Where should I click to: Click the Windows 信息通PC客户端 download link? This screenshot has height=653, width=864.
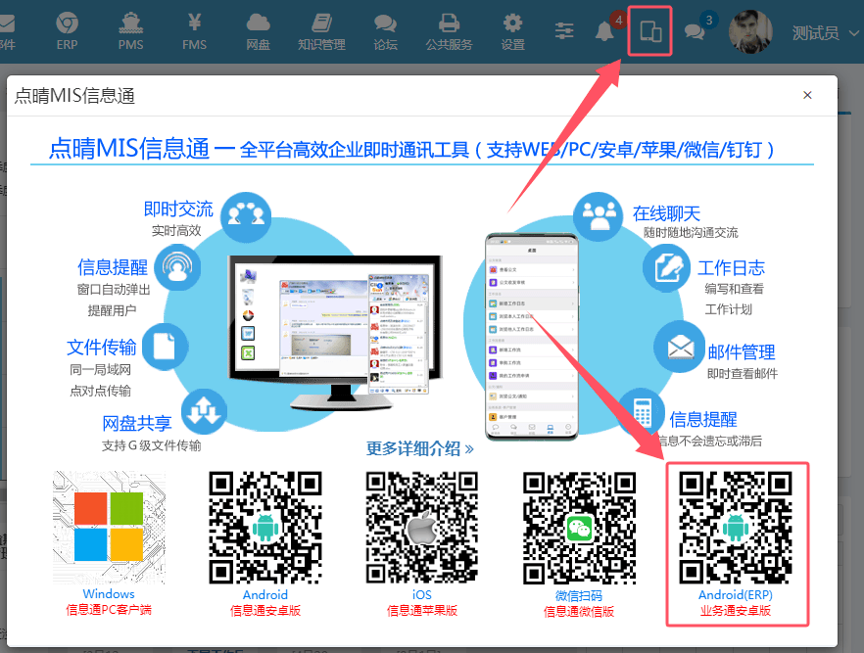[x=109, y=602]
